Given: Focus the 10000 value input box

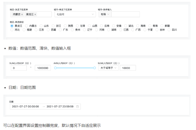Looking at the screenshot, I should (x=128, y=68).
